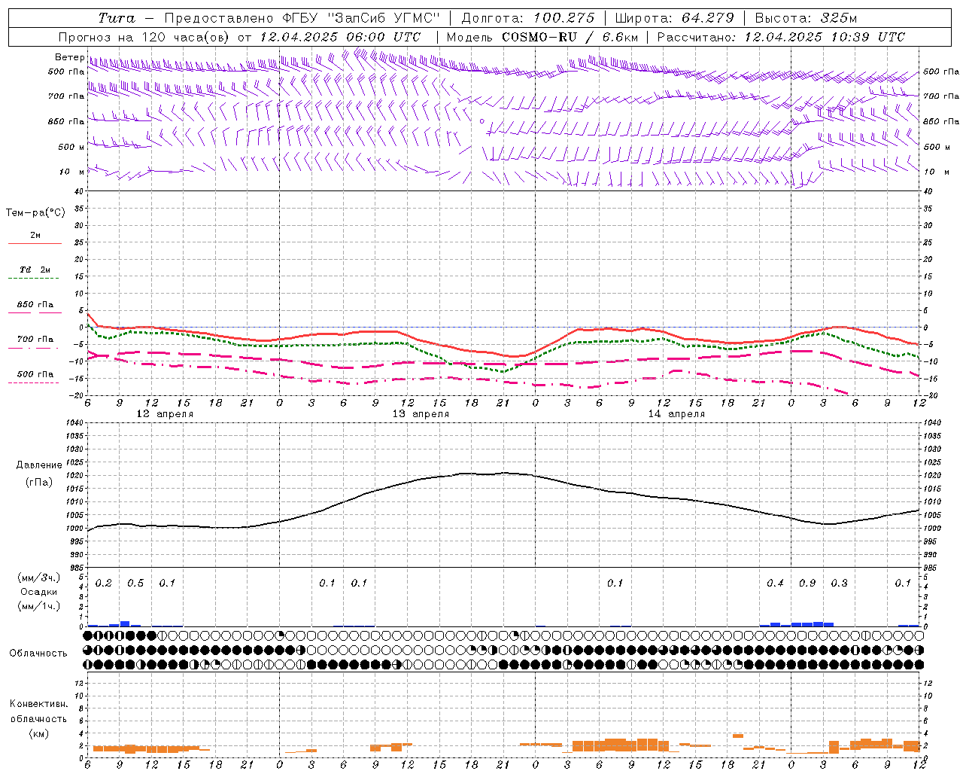Click the "985" pressure axis value on left

75,568
